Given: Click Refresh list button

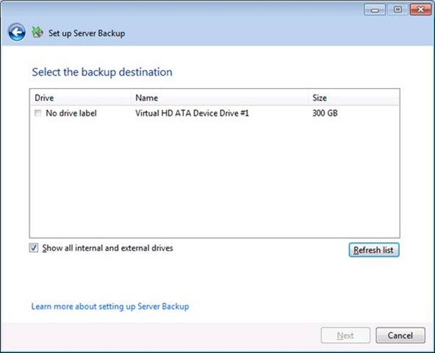Looking at the screenshot, I should pos(374,250).
